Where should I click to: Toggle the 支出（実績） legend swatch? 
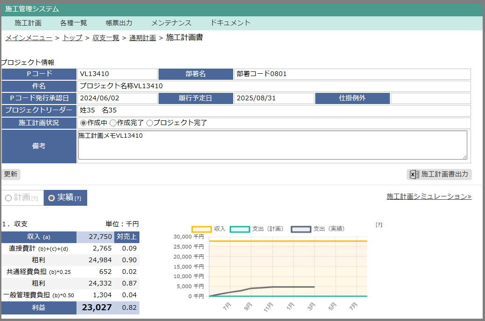pyautogui.click(x=301, y=229)
